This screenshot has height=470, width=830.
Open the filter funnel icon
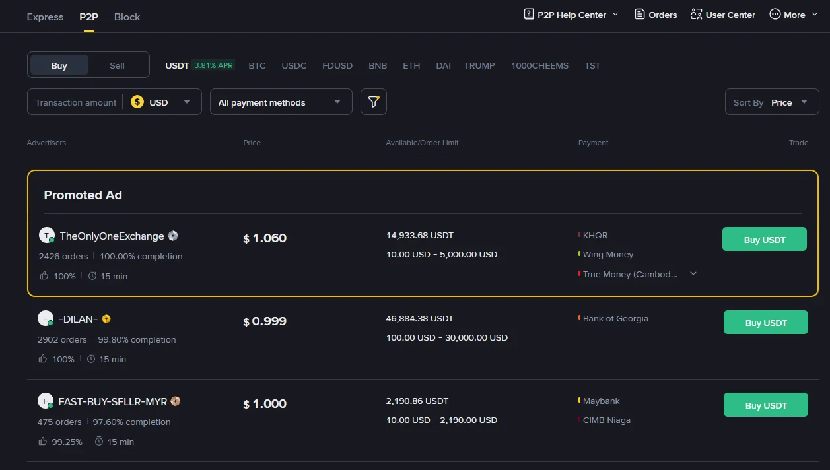point(373,102)
